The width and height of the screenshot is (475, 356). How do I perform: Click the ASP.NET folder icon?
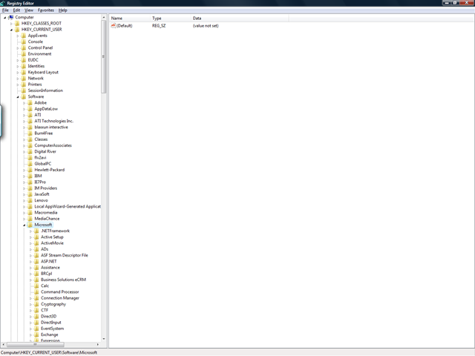pos(36,261)
